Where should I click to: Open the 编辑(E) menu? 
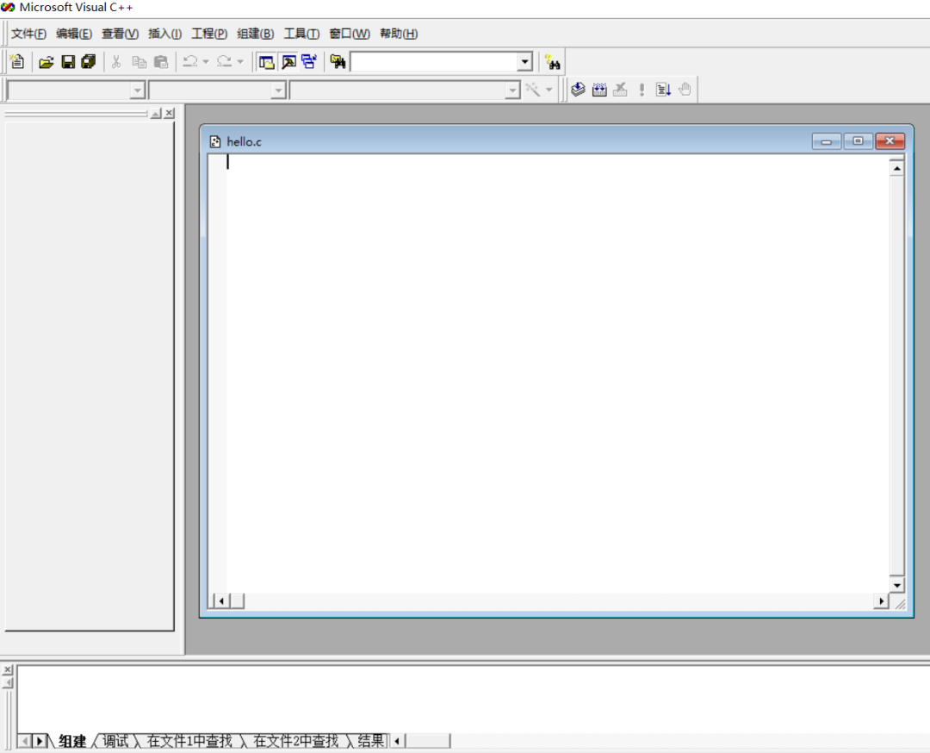(74, 34)
